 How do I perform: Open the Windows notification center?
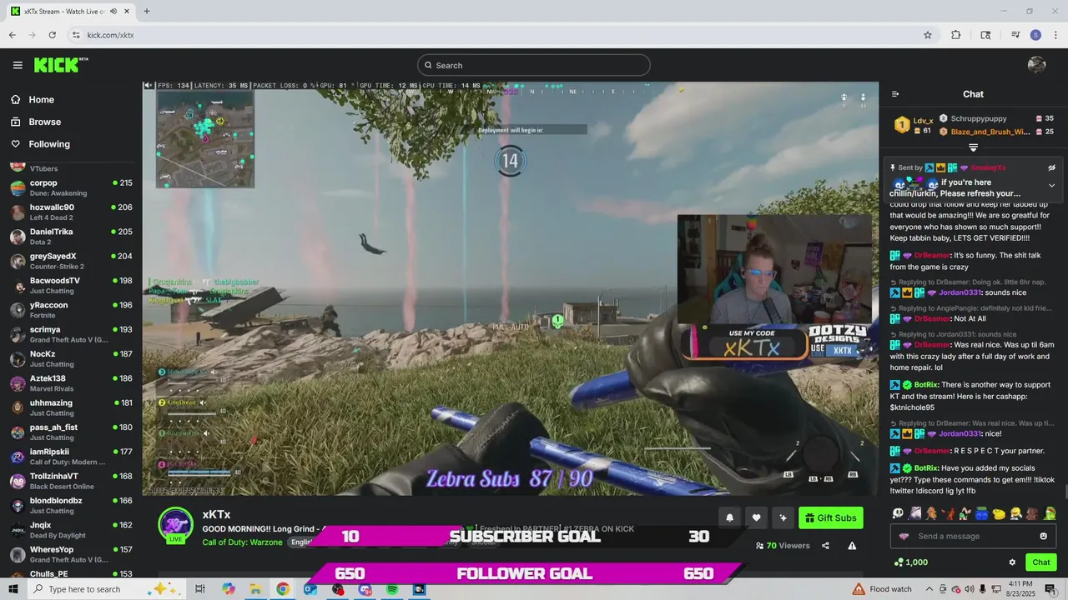pos(1051,589)
